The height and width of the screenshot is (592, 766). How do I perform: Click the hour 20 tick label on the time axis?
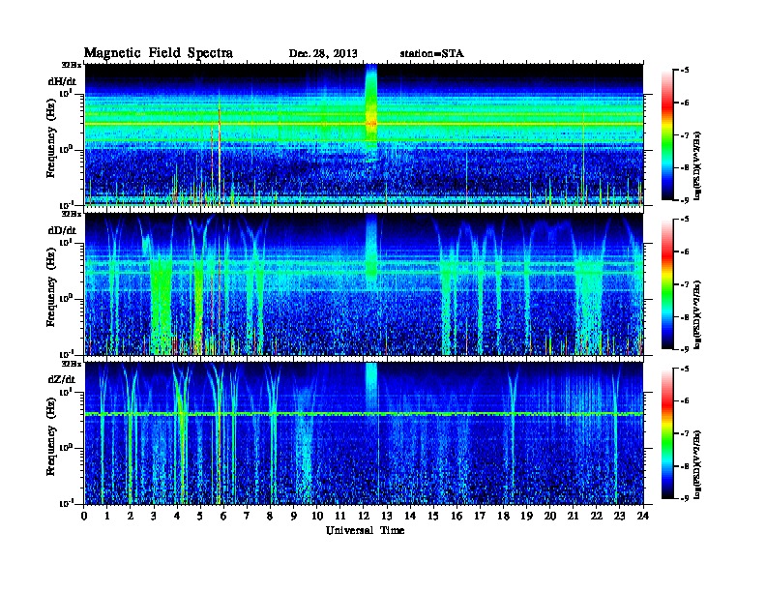click(x=550, y=516)
